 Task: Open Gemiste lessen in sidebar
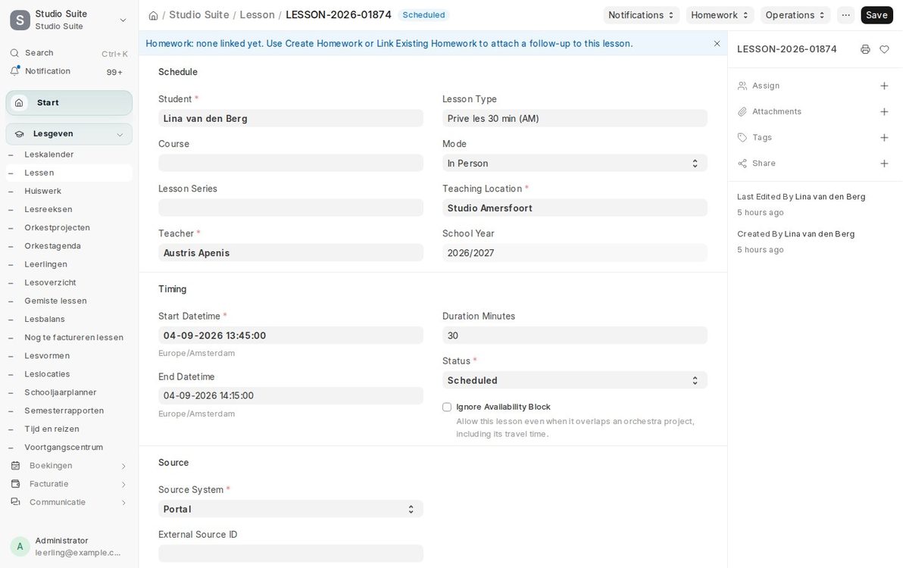(55, 301)
